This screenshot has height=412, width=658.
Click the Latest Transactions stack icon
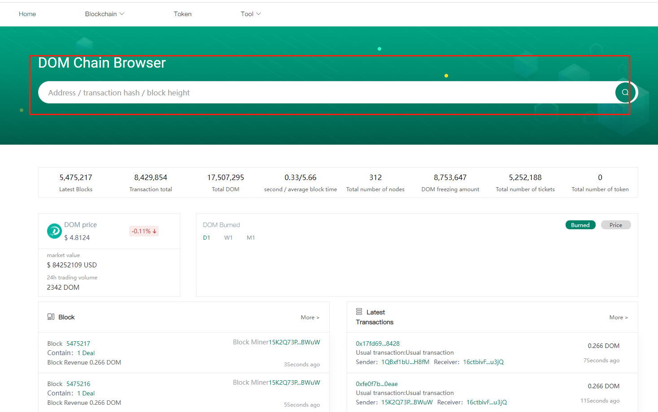(359, 312)
